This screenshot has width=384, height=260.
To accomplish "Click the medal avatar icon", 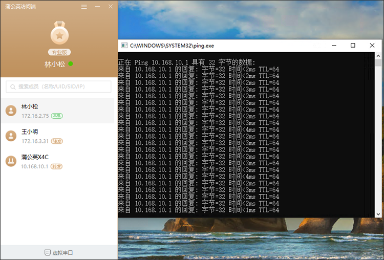I will pyautogui.click(x=59, y=33).
